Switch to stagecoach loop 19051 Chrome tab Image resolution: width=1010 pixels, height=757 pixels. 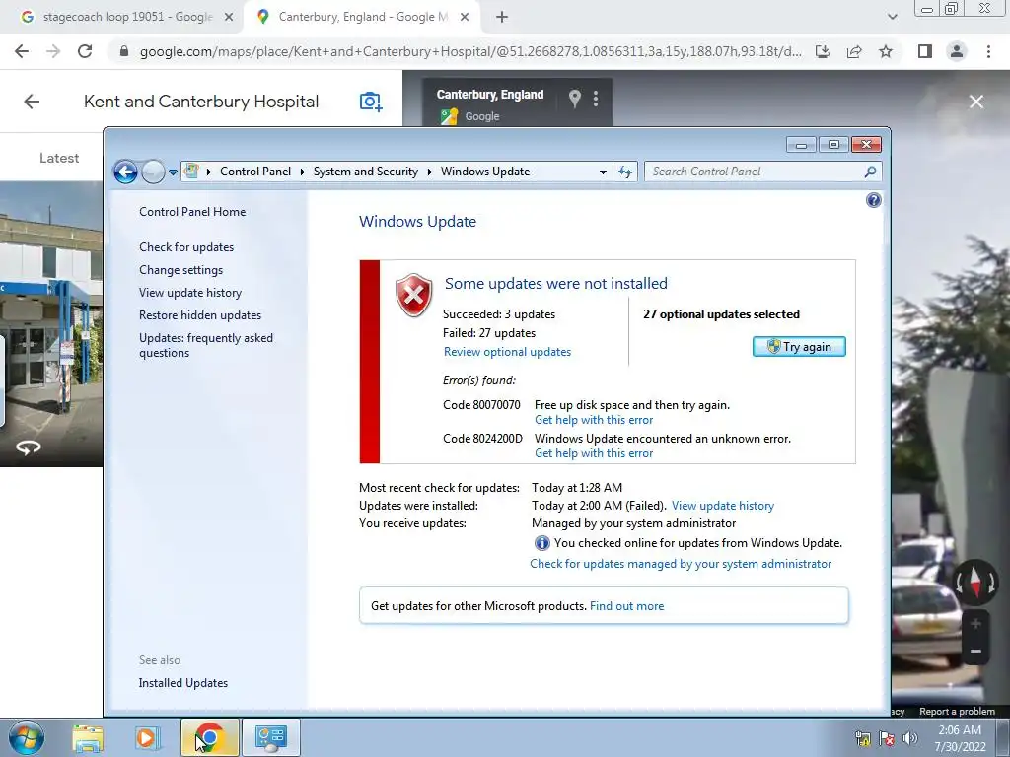127,18
